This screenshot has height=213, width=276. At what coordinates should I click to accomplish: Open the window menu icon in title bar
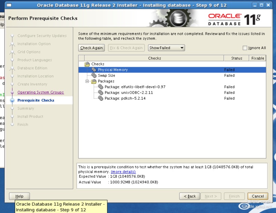coord(9,5)
